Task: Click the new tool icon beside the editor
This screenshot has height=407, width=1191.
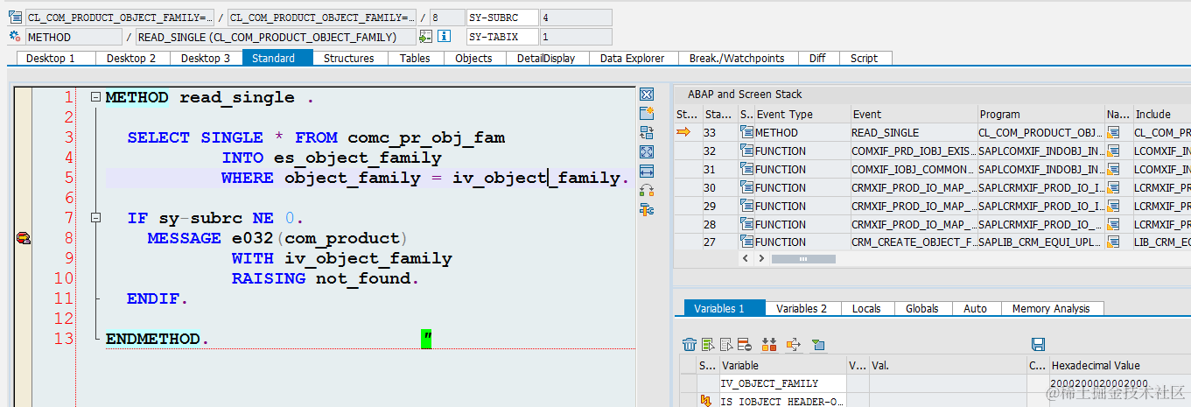Action: (648, 114)
